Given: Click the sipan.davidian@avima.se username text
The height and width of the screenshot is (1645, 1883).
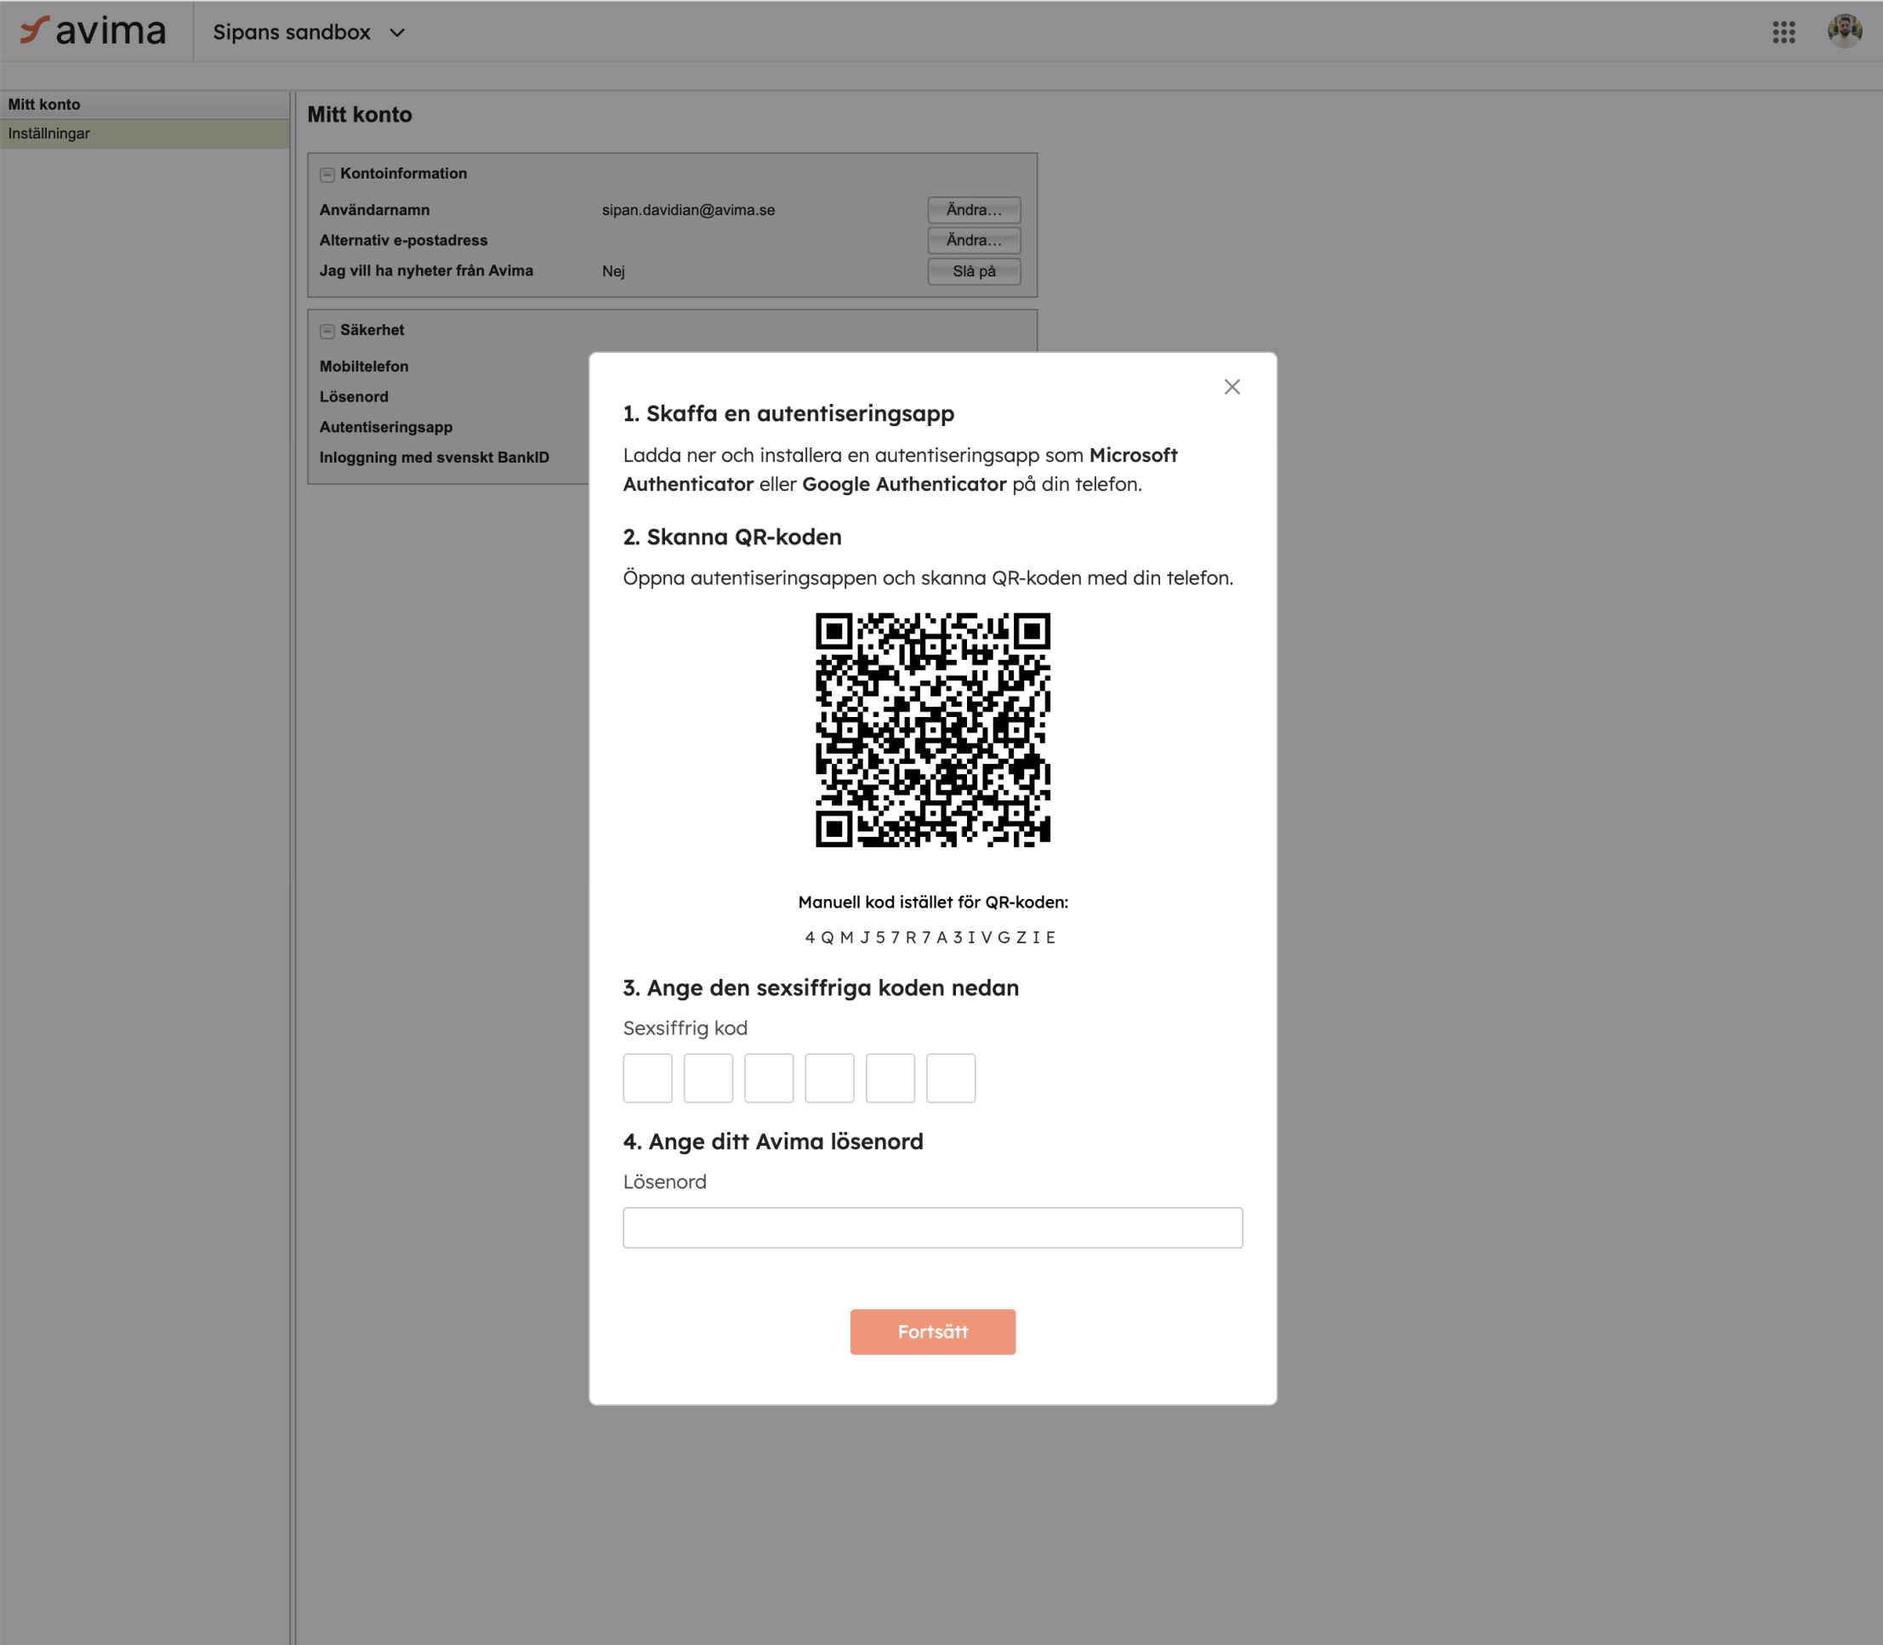Looking at the screenshot, I should click(688, 209).
